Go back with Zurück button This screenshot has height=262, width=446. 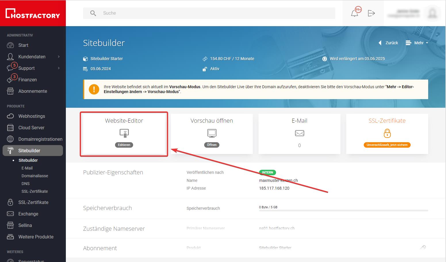click(388, 43)
